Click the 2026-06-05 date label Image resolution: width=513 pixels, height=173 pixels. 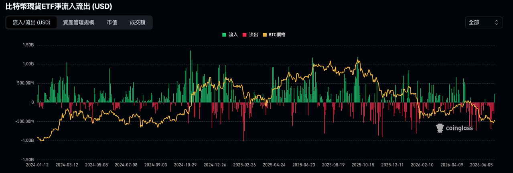481,165
